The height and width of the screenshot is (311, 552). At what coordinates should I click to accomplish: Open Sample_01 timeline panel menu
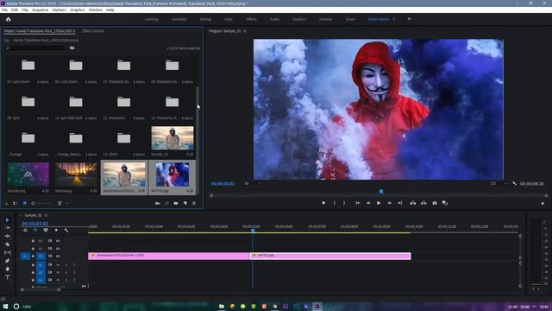coord(46,215)
